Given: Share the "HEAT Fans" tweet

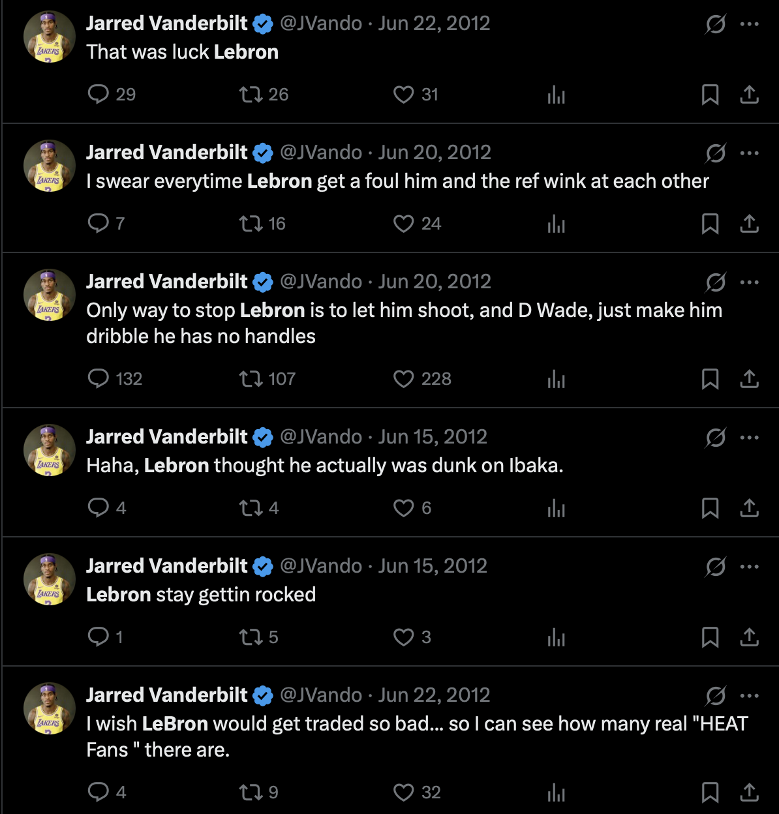Looking at the screenshot, I should (x=749, y=792).
